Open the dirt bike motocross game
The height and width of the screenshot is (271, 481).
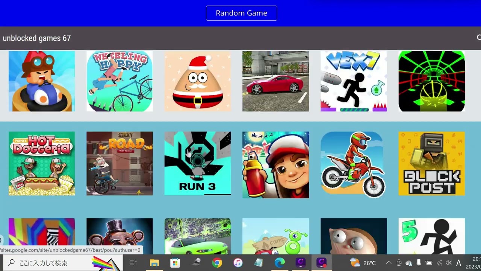click(354, 165)
